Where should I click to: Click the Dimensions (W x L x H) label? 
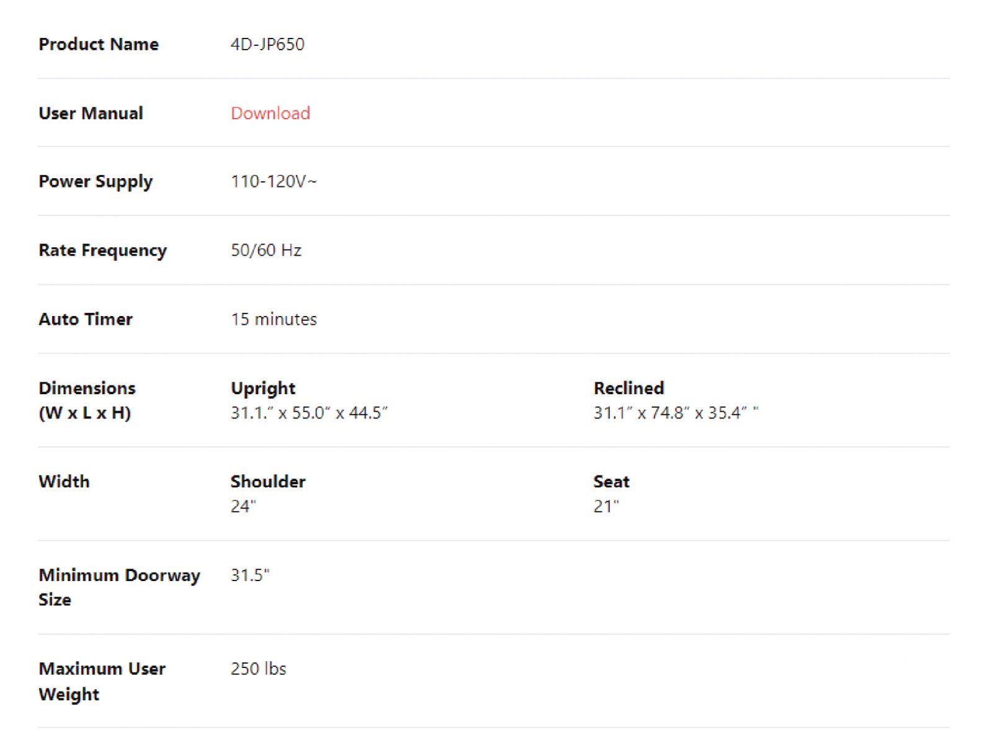click(87, 400)
